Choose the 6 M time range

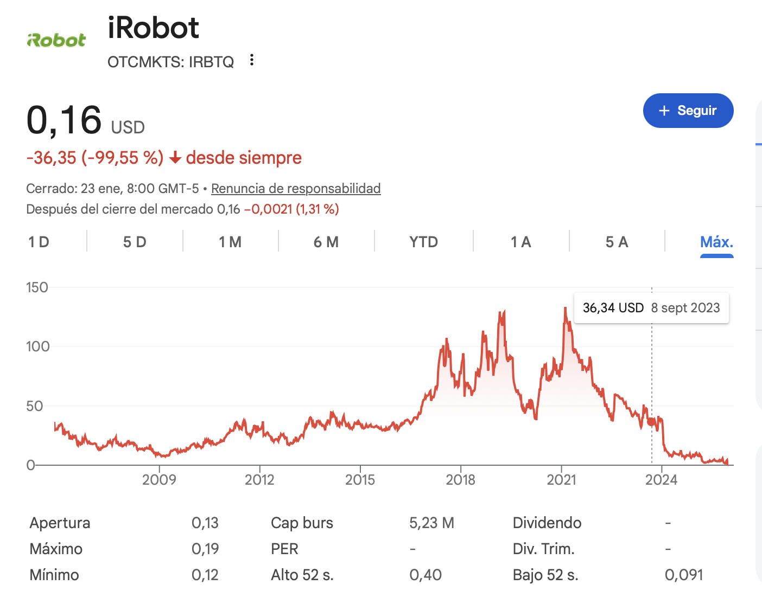(326, 242)
